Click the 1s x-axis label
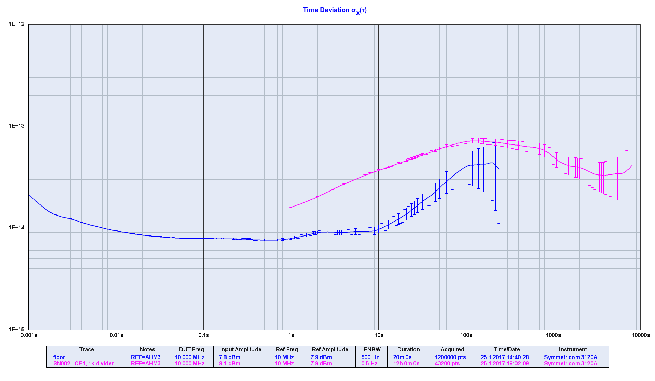This screenshot has height=381, width=655. coord(291,335)
